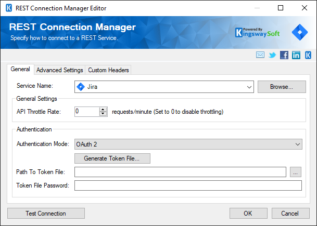Focus the Token File Password field

tap(188, 185)
